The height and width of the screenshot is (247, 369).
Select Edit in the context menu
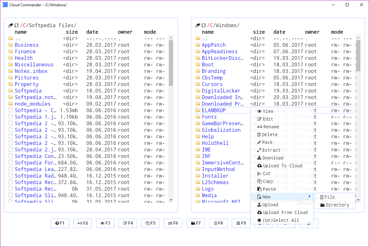pos(282,119)
